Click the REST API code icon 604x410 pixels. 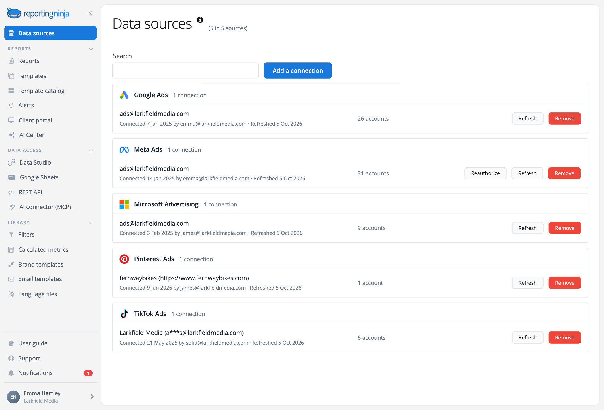(11, 192)
